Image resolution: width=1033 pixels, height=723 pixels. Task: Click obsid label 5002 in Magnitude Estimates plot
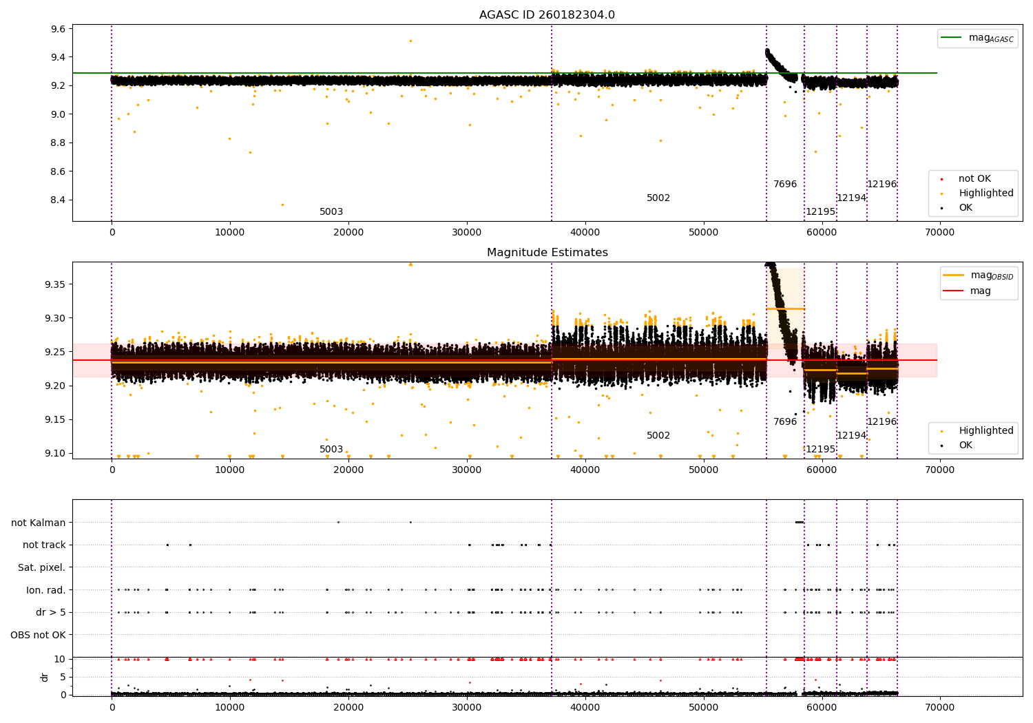coord(658,436)
